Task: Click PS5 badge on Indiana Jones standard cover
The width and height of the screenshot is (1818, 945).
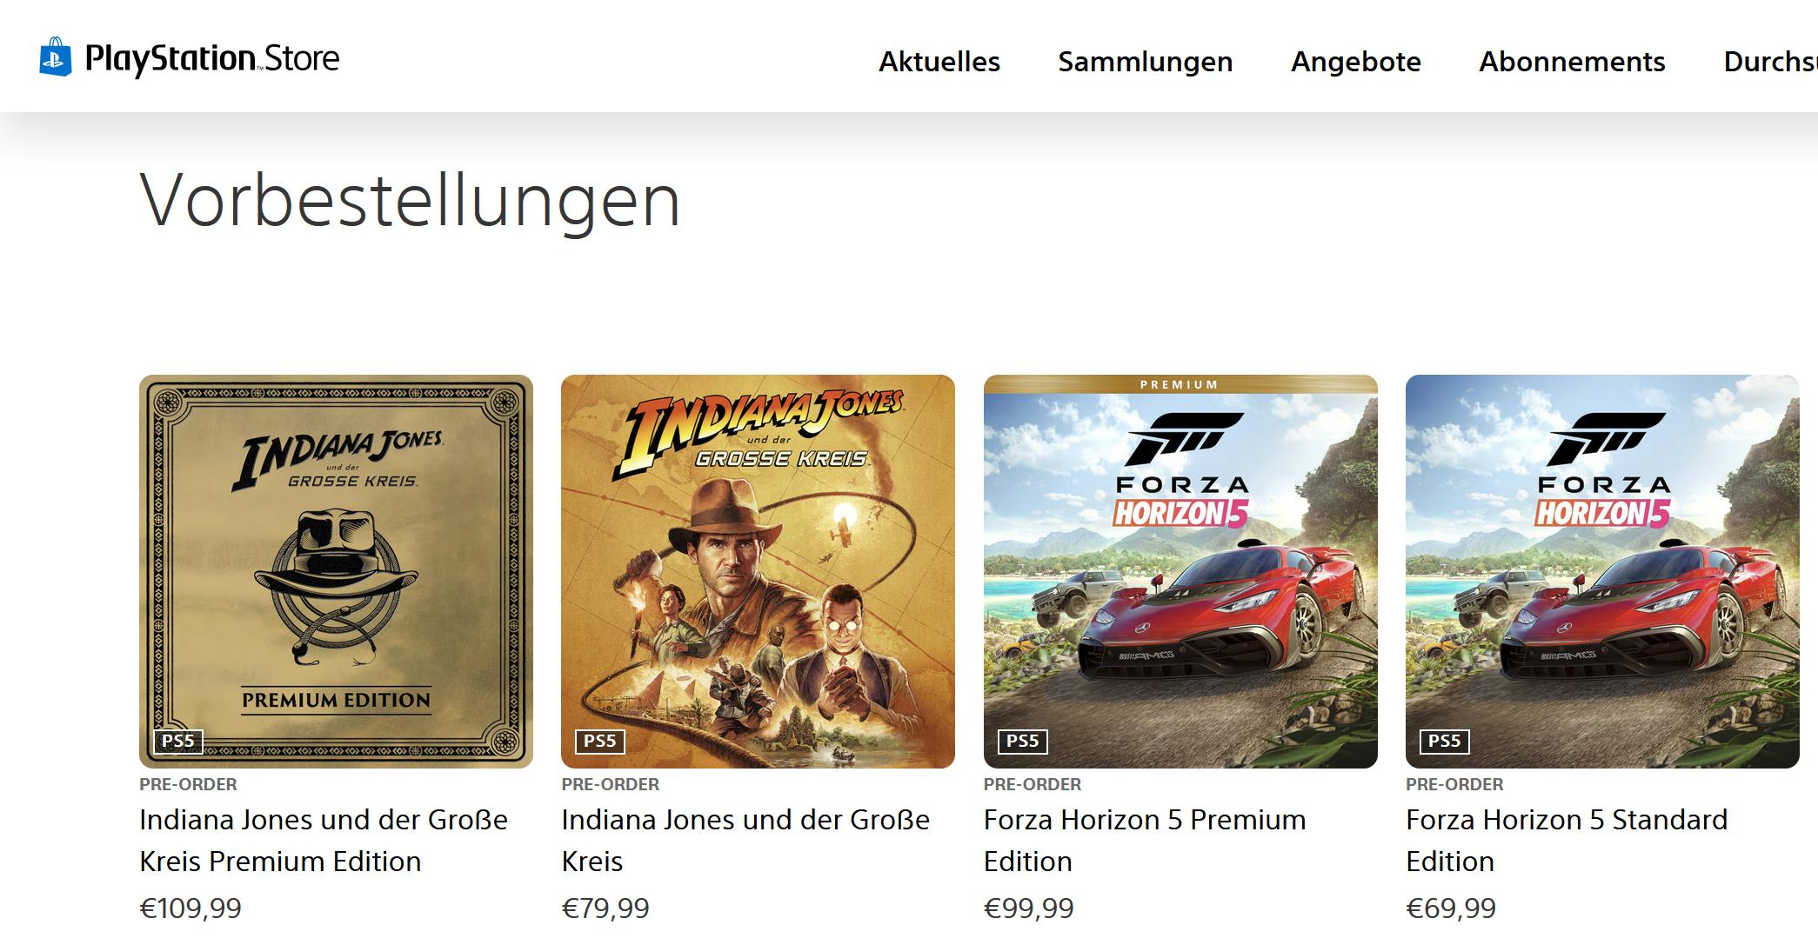Action: (x=600, y=741)
